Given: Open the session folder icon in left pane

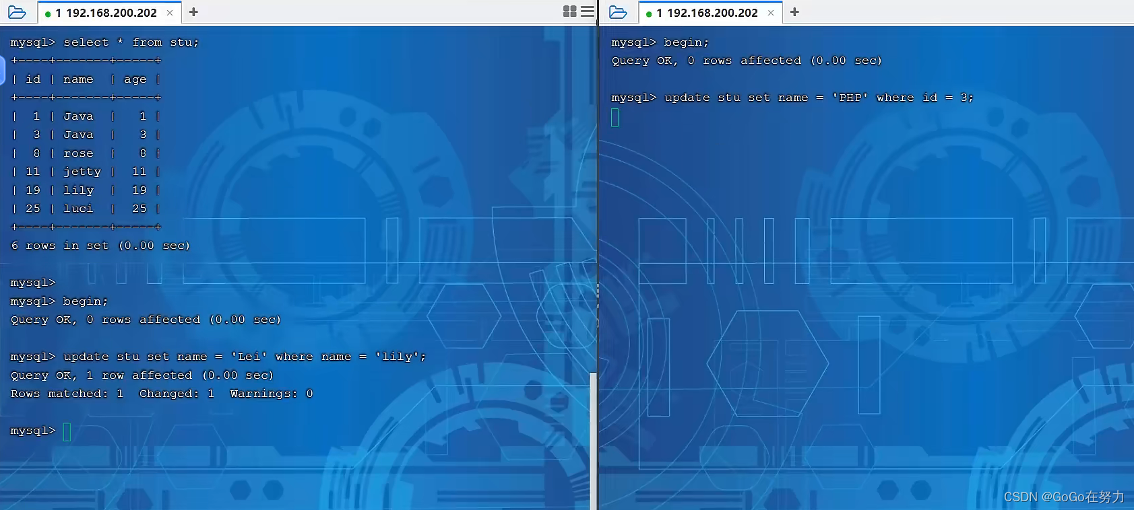Looking at the screenshot, I should coord(17,12).
